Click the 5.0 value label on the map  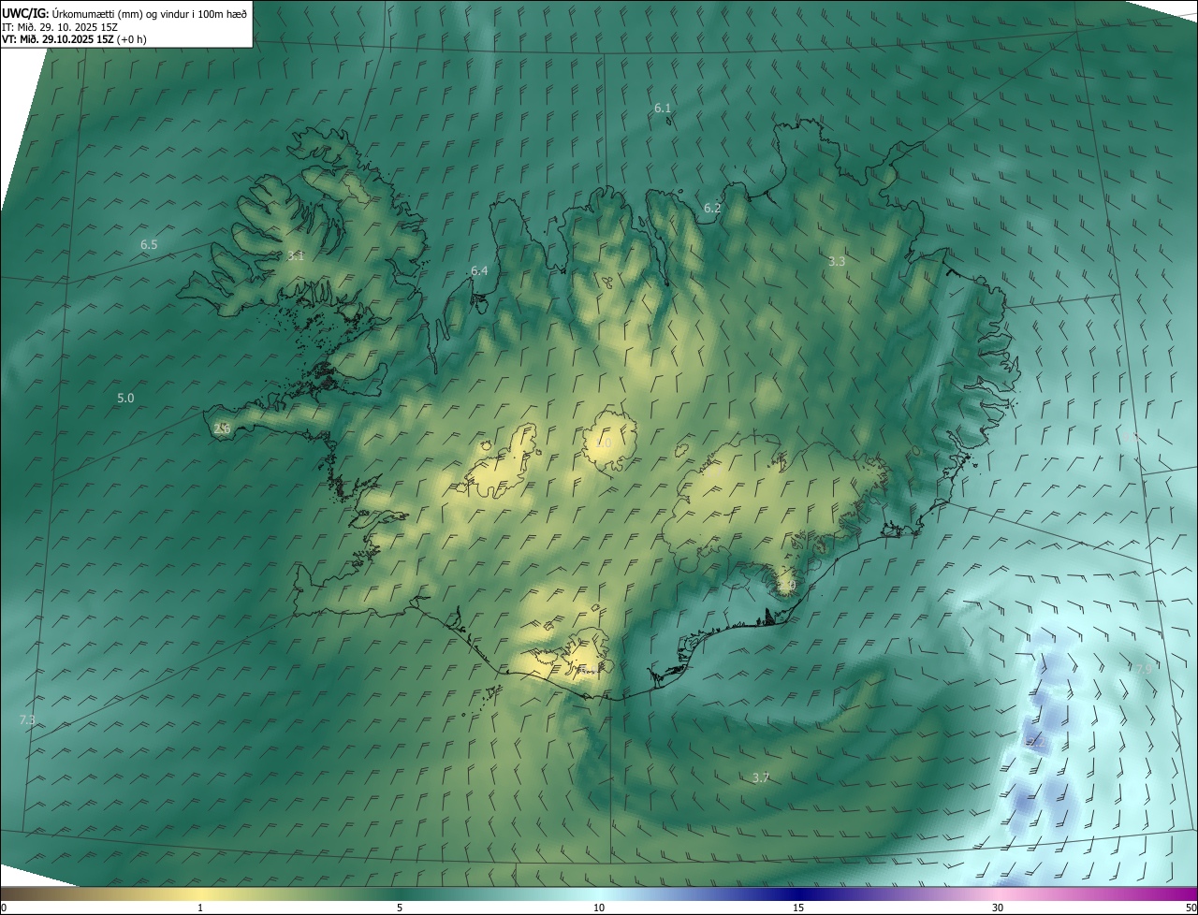125,398
